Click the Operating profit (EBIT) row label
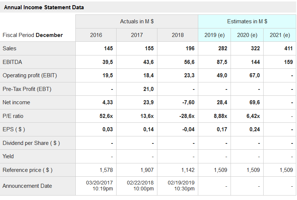Viewport: 297px width, 200px height. pyautogui.click(x=30, y=75)
